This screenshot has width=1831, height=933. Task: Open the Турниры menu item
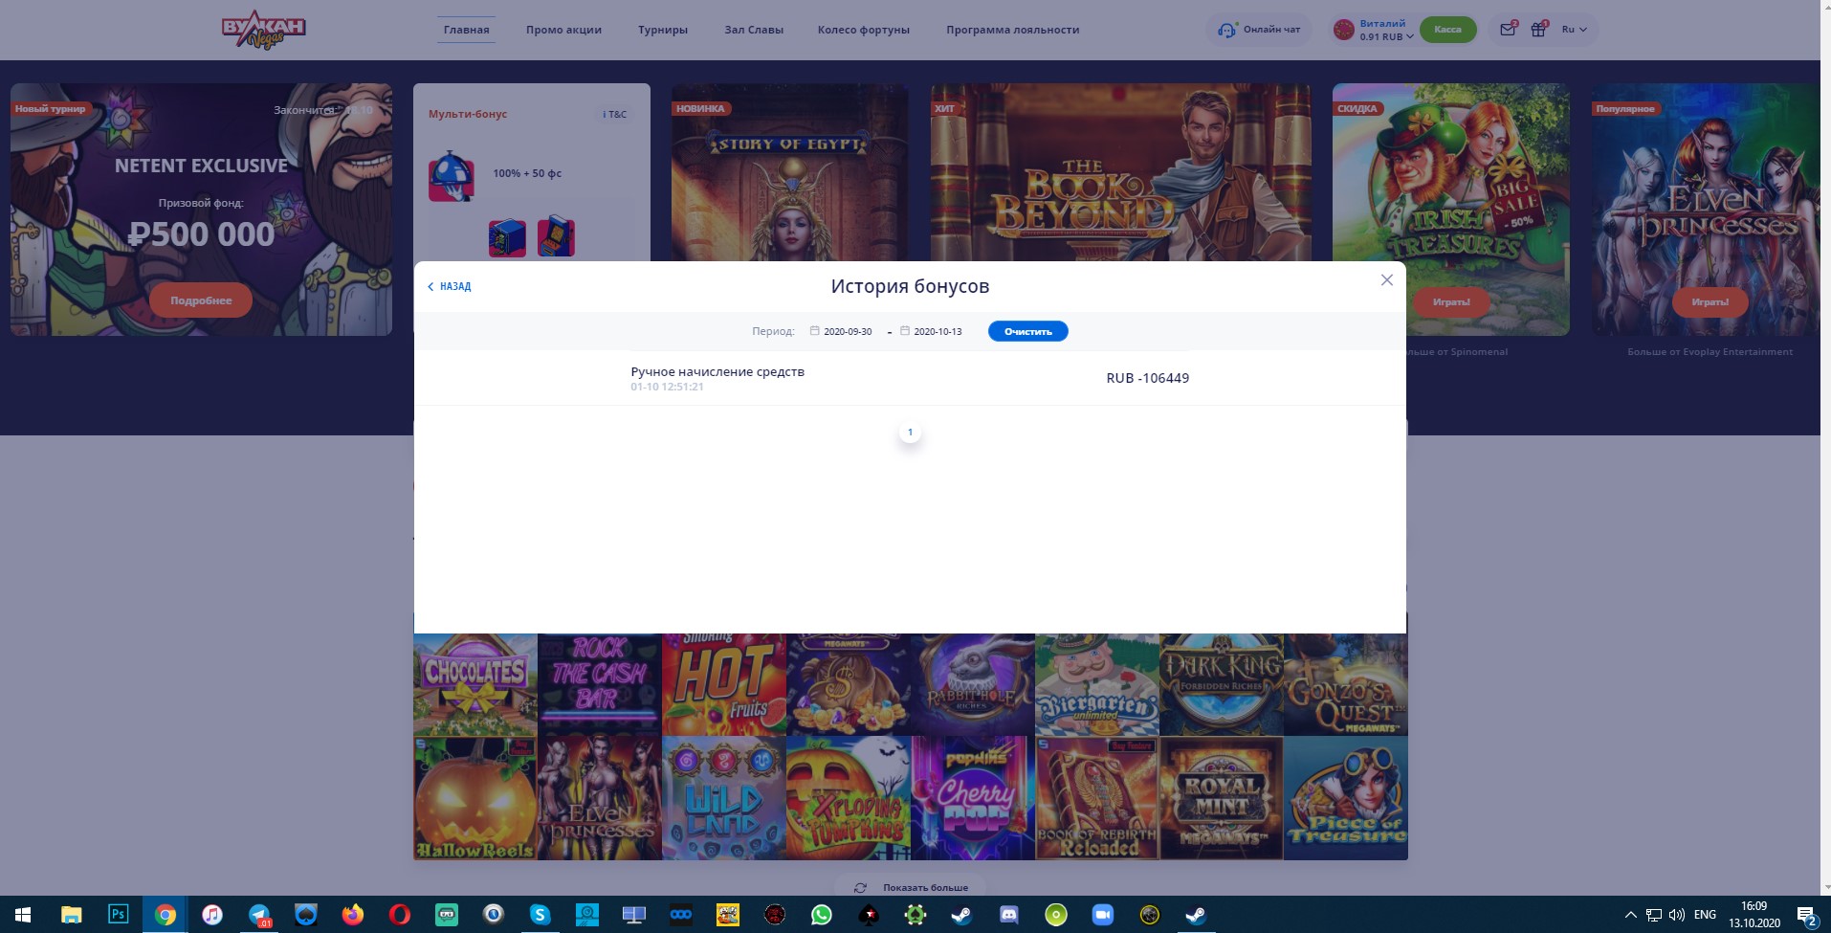tap(663, 30)
